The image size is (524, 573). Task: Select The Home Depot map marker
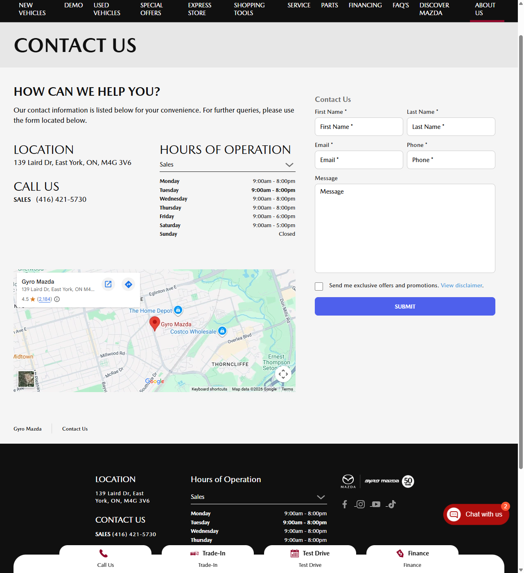pos(178,310)
